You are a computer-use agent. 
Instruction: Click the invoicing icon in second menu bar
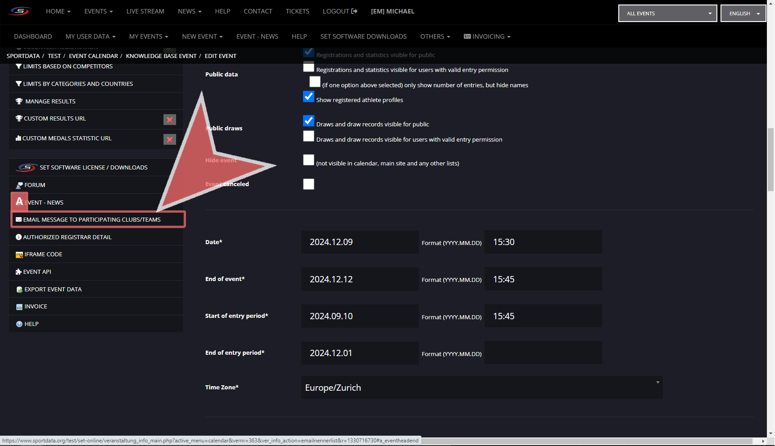click(467, 36)
